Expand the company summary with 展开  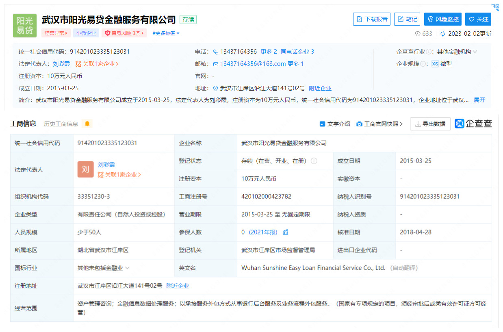click(479, 100)
